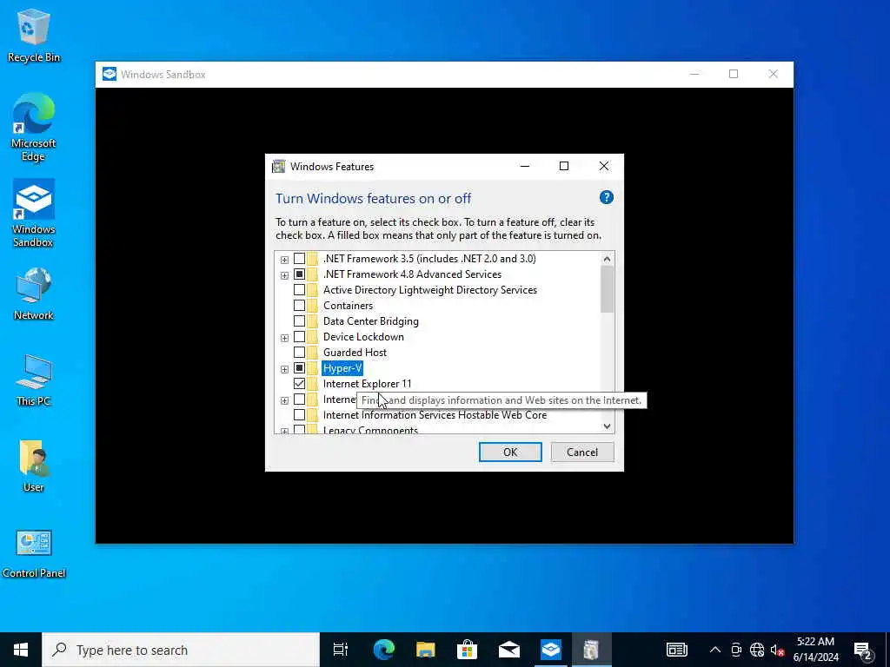890x667 pixels.
Task: Expand the .NET Framework 3.5 node
Action: coord(284,260)
